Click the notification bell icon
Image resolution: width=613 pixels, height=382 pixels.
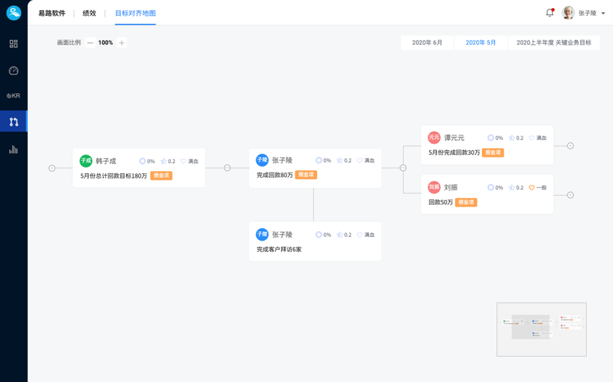pos(549,13)
